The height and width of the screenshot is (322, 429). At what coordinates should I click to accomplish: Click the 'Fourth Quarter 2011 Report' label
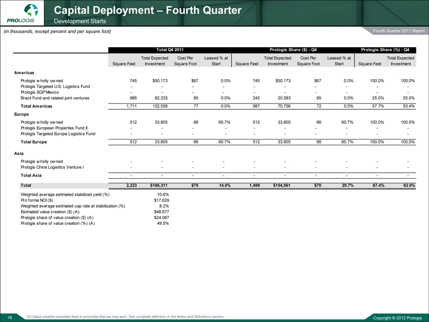(x=398, y=32)
